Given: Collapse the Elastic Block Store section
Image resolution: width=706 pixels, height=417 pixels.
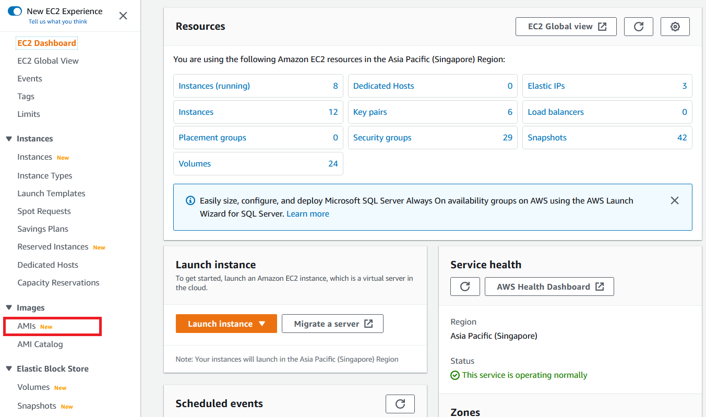Looking at the screenshot, I should click(x=8, y=369).
